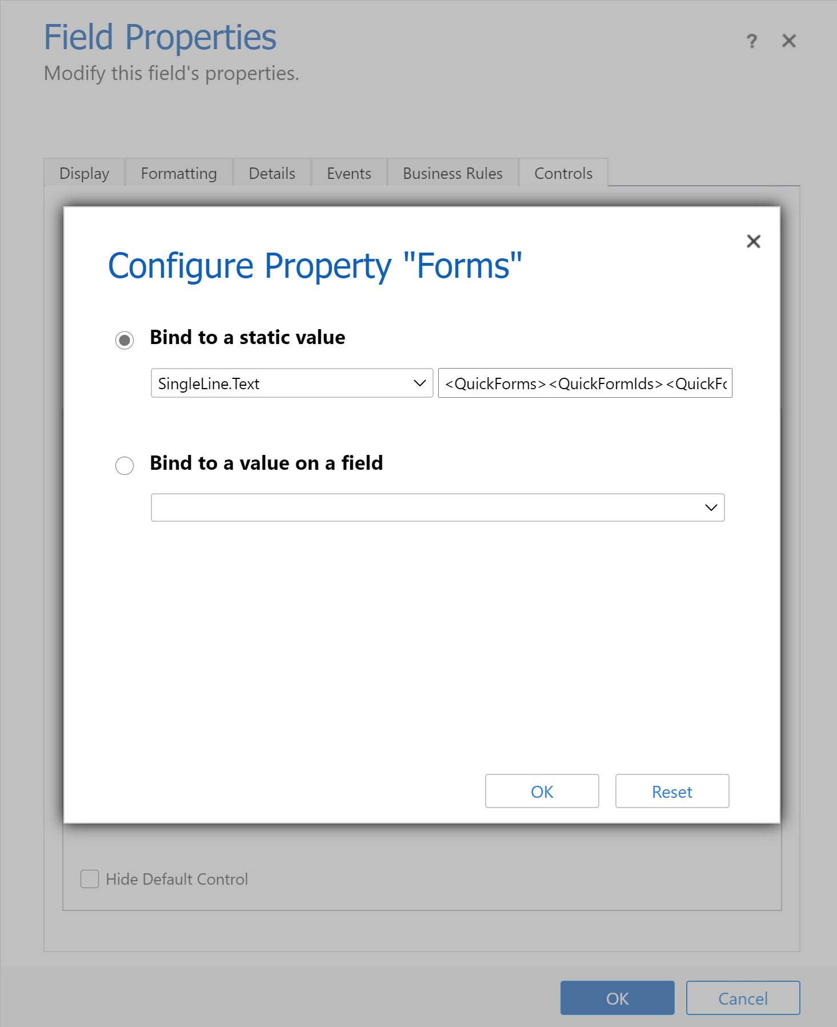Screen dimensions: 837x1027
Task: Cancel the Field Properties dialog
Action: [x=743, y=998]
